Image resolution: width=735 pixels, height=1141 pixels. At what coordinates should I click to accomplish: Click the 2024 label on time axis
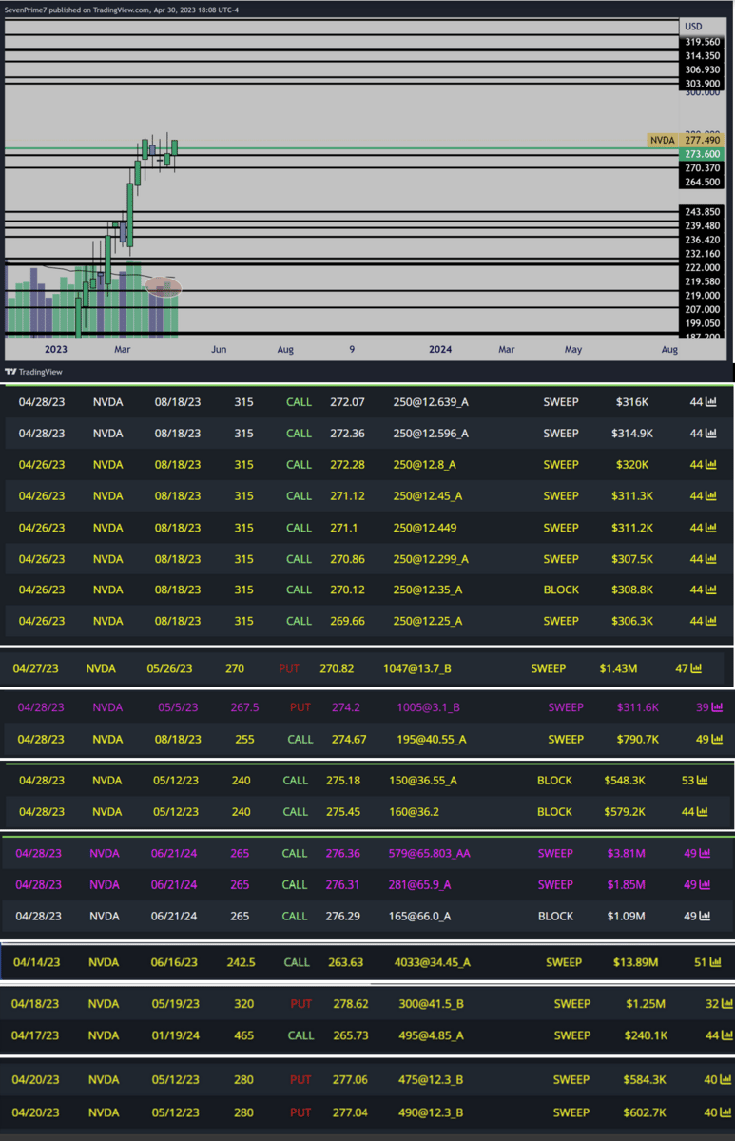click(x=440, y=349)
